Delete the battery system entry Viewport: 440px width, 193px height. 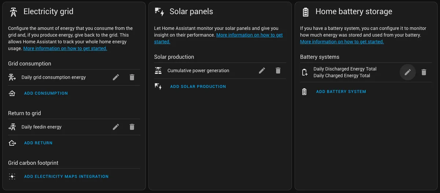pyautogui.click(x=424, y=72)
